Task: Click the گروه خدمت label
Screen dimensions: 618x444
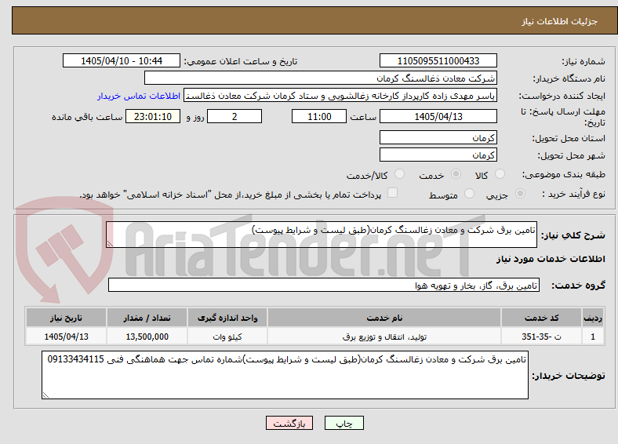Action: coord(578,286)
